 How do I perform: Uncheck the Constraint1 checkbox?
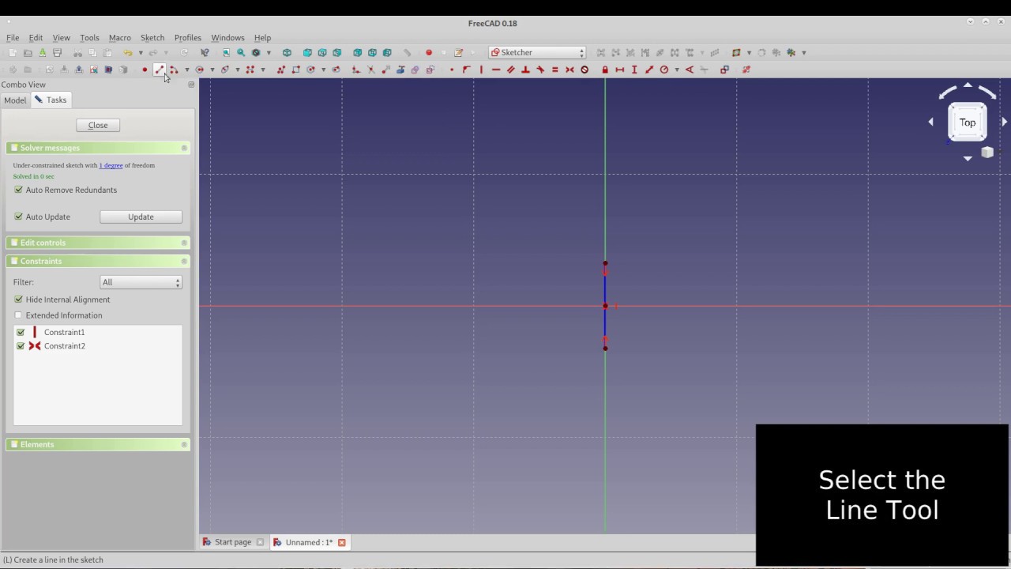tap(21, 332)
